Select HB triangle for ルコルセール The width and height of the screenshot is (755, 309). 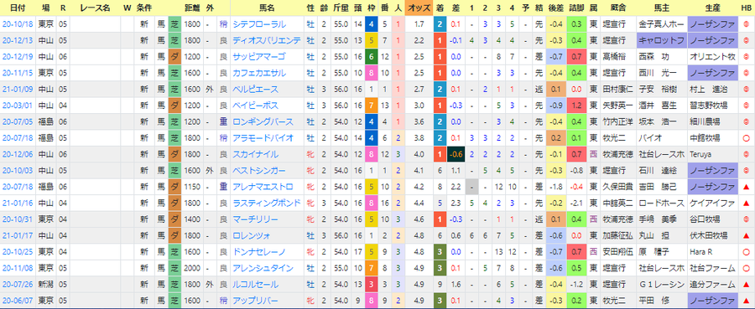(x=746, y=285)
